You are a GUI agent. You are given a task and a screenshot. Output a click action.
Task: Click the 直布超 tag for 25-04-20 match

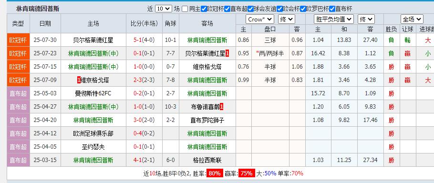[x=18, y=120]
